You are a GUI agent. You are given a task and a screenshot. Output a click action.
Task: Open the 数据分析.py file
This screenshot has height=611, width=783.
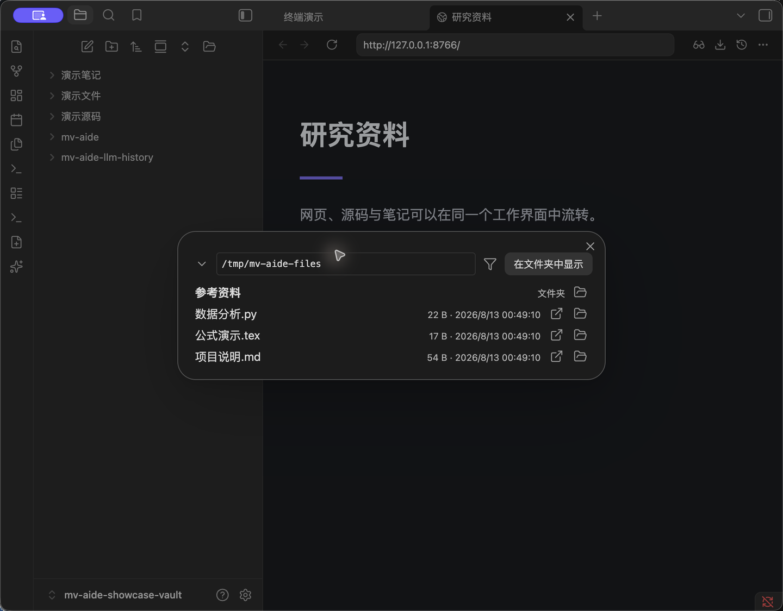point(226,314)
